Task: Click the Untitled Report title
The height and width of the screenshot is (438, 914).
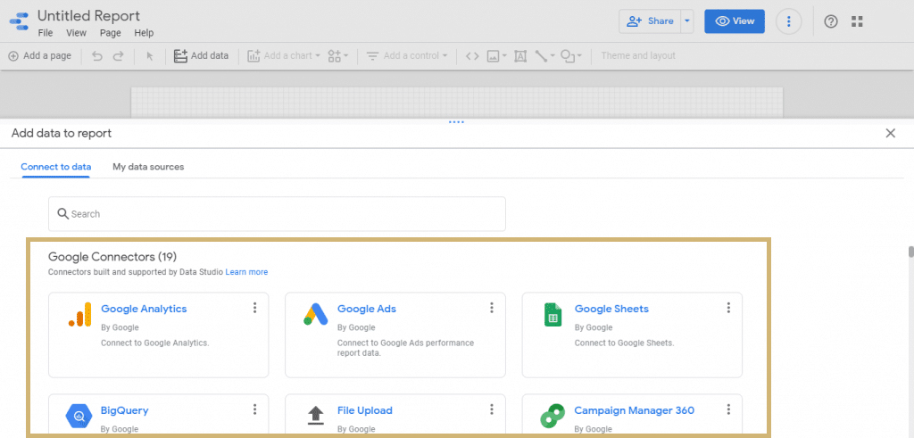Action: click(88, 16)
